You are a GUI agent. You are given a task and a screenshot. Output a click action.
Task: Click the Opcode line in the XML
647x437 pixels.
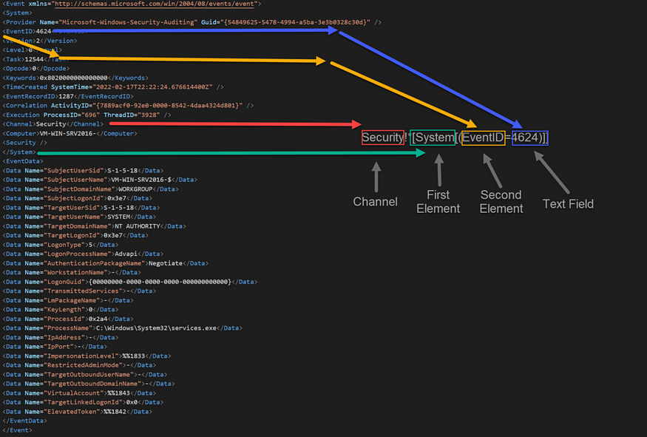pos(36,69)
